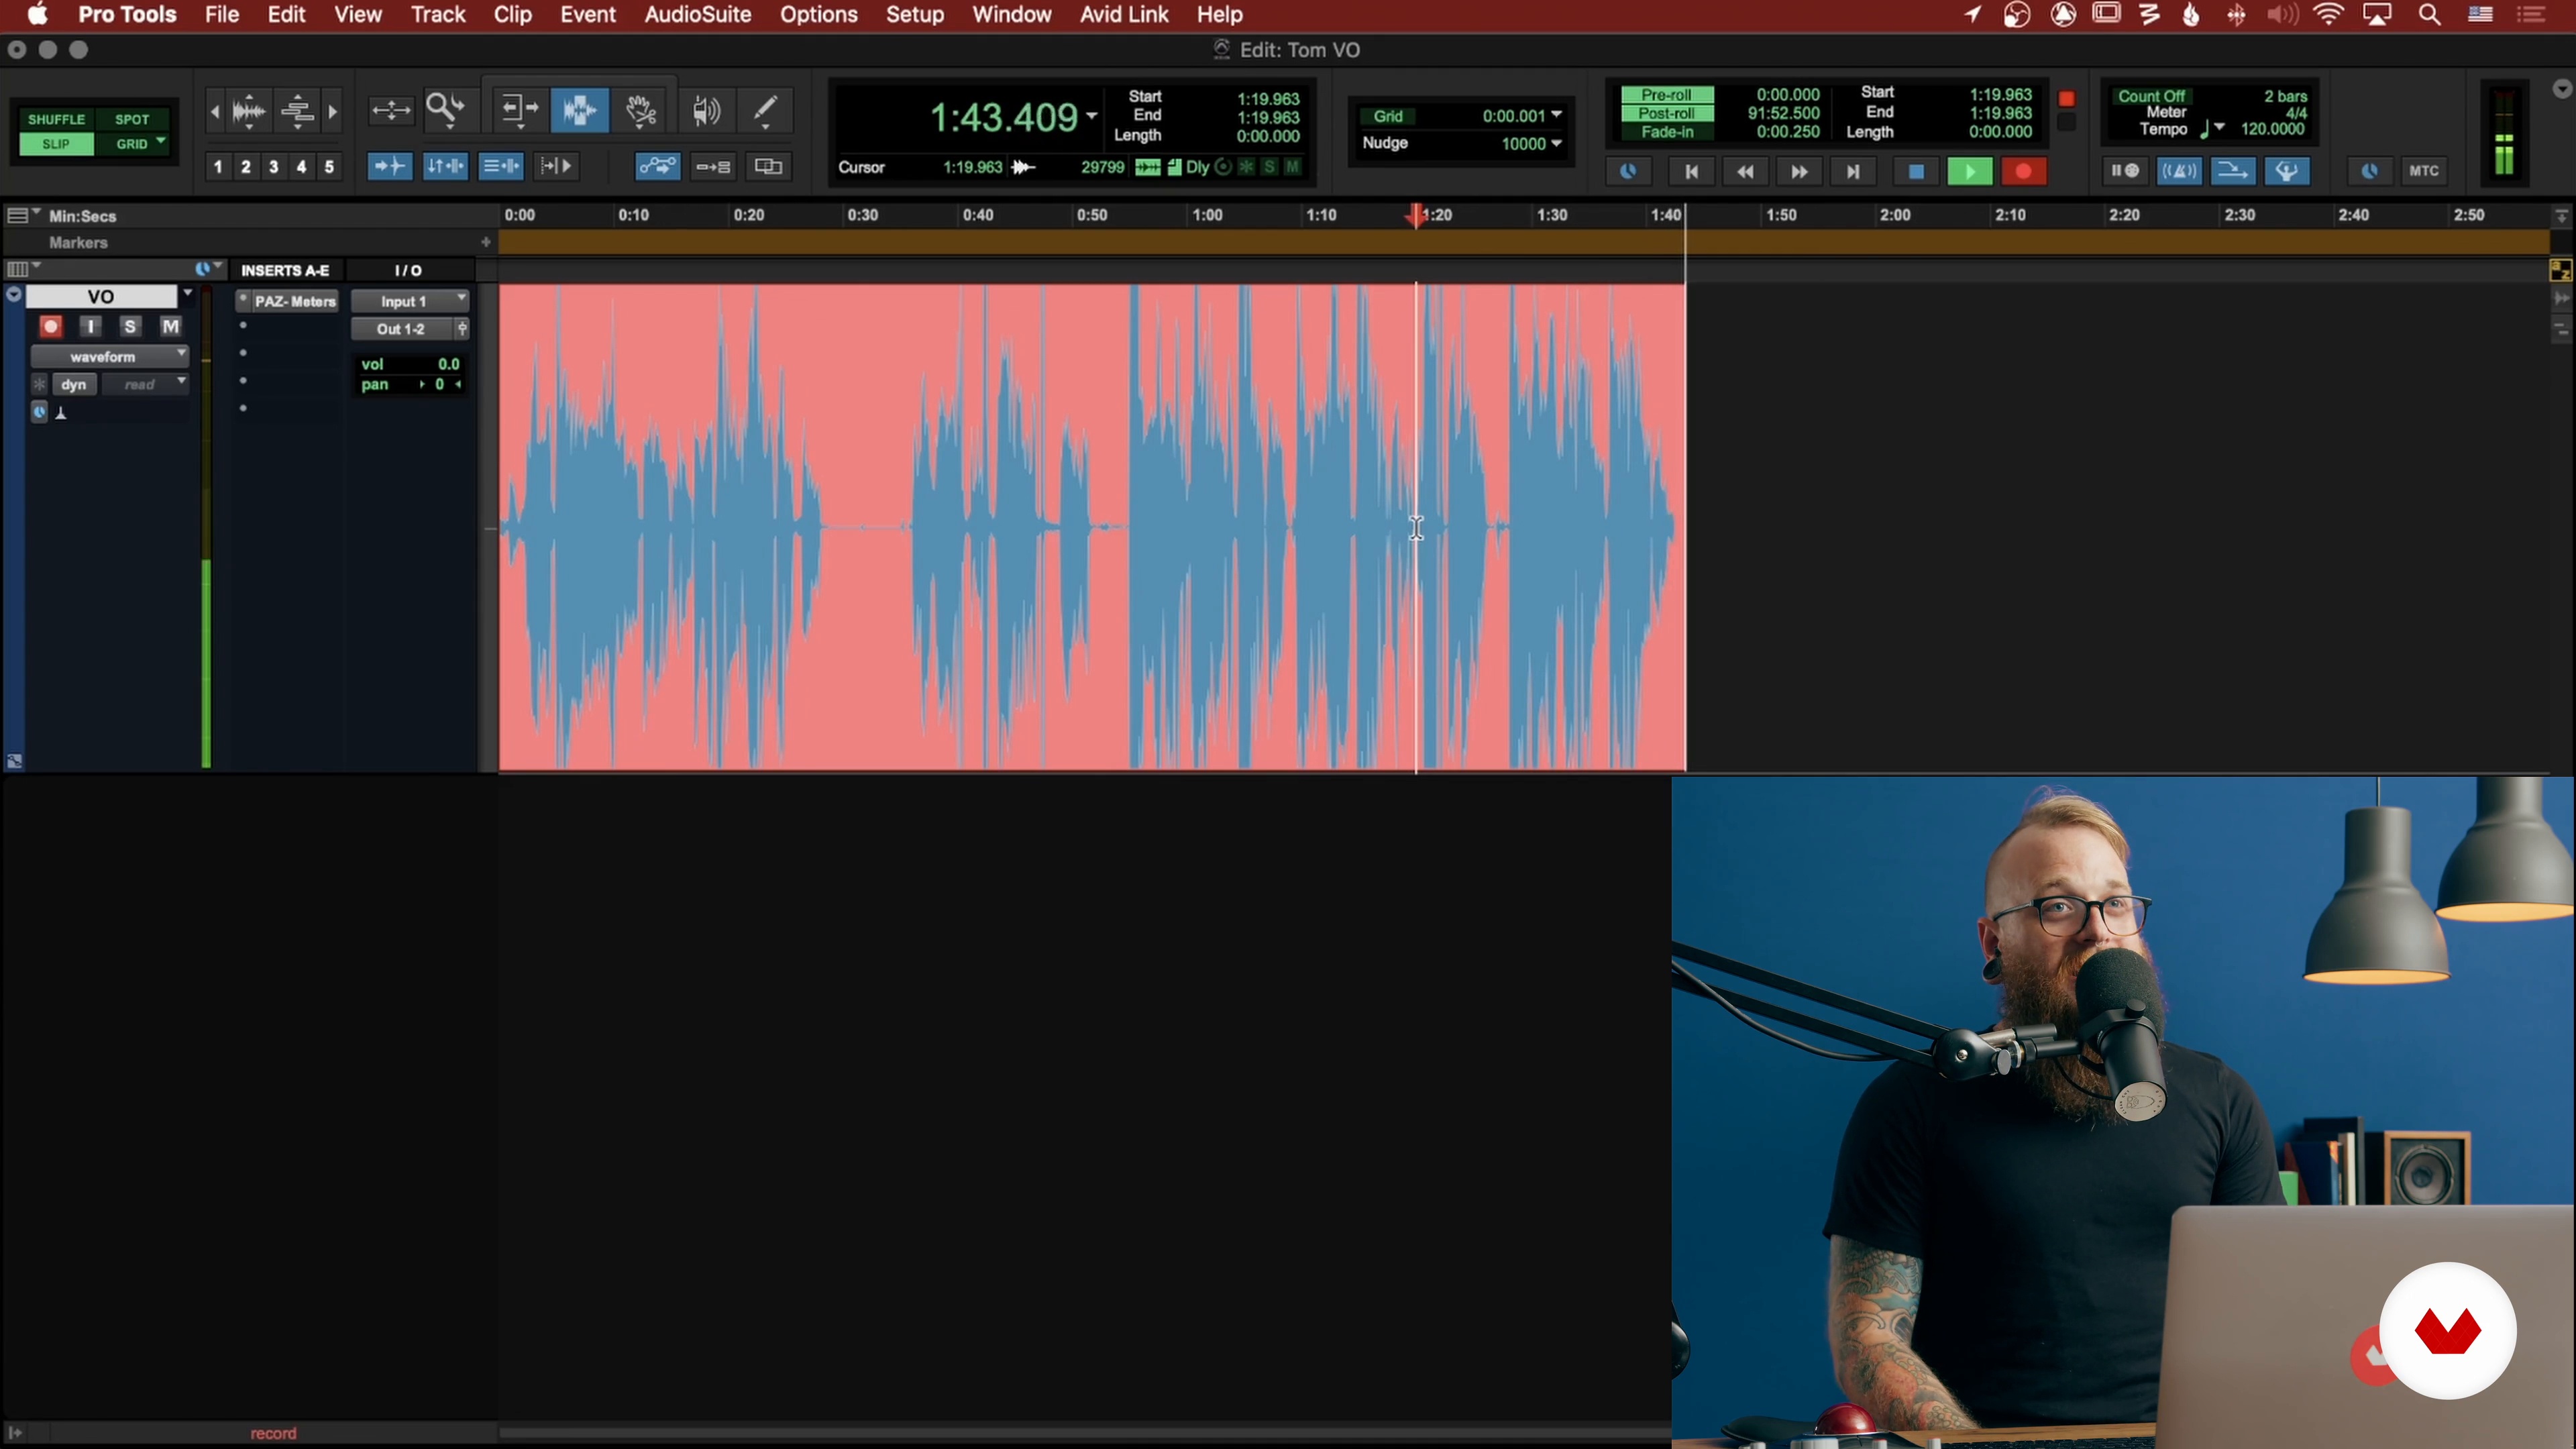Image resolution: width=2576 pixels, height=1449 pixels.
Task: Open read automation mode selector
Action: pos(147,384)
